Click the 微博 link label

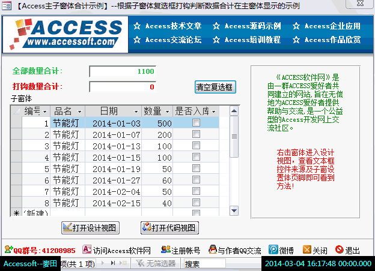[287, 251]
